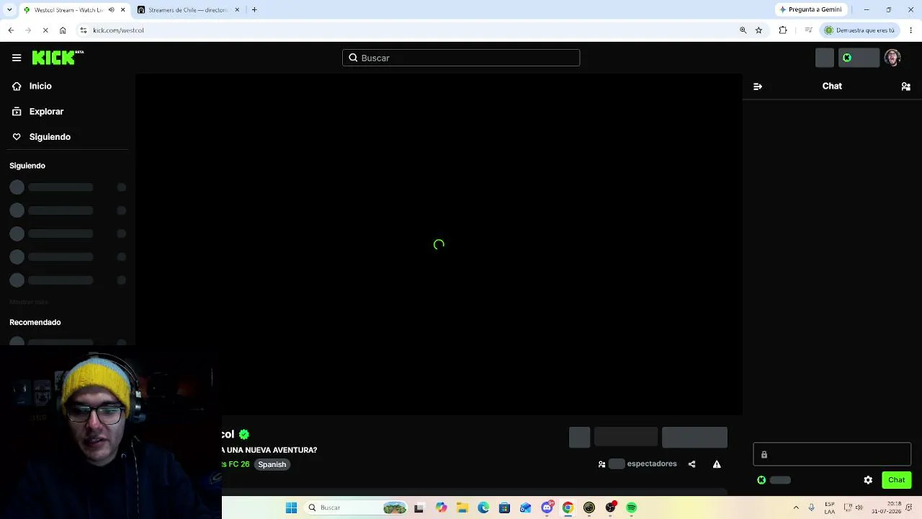Click the Spanish language tag

click(x=272, y=464)
